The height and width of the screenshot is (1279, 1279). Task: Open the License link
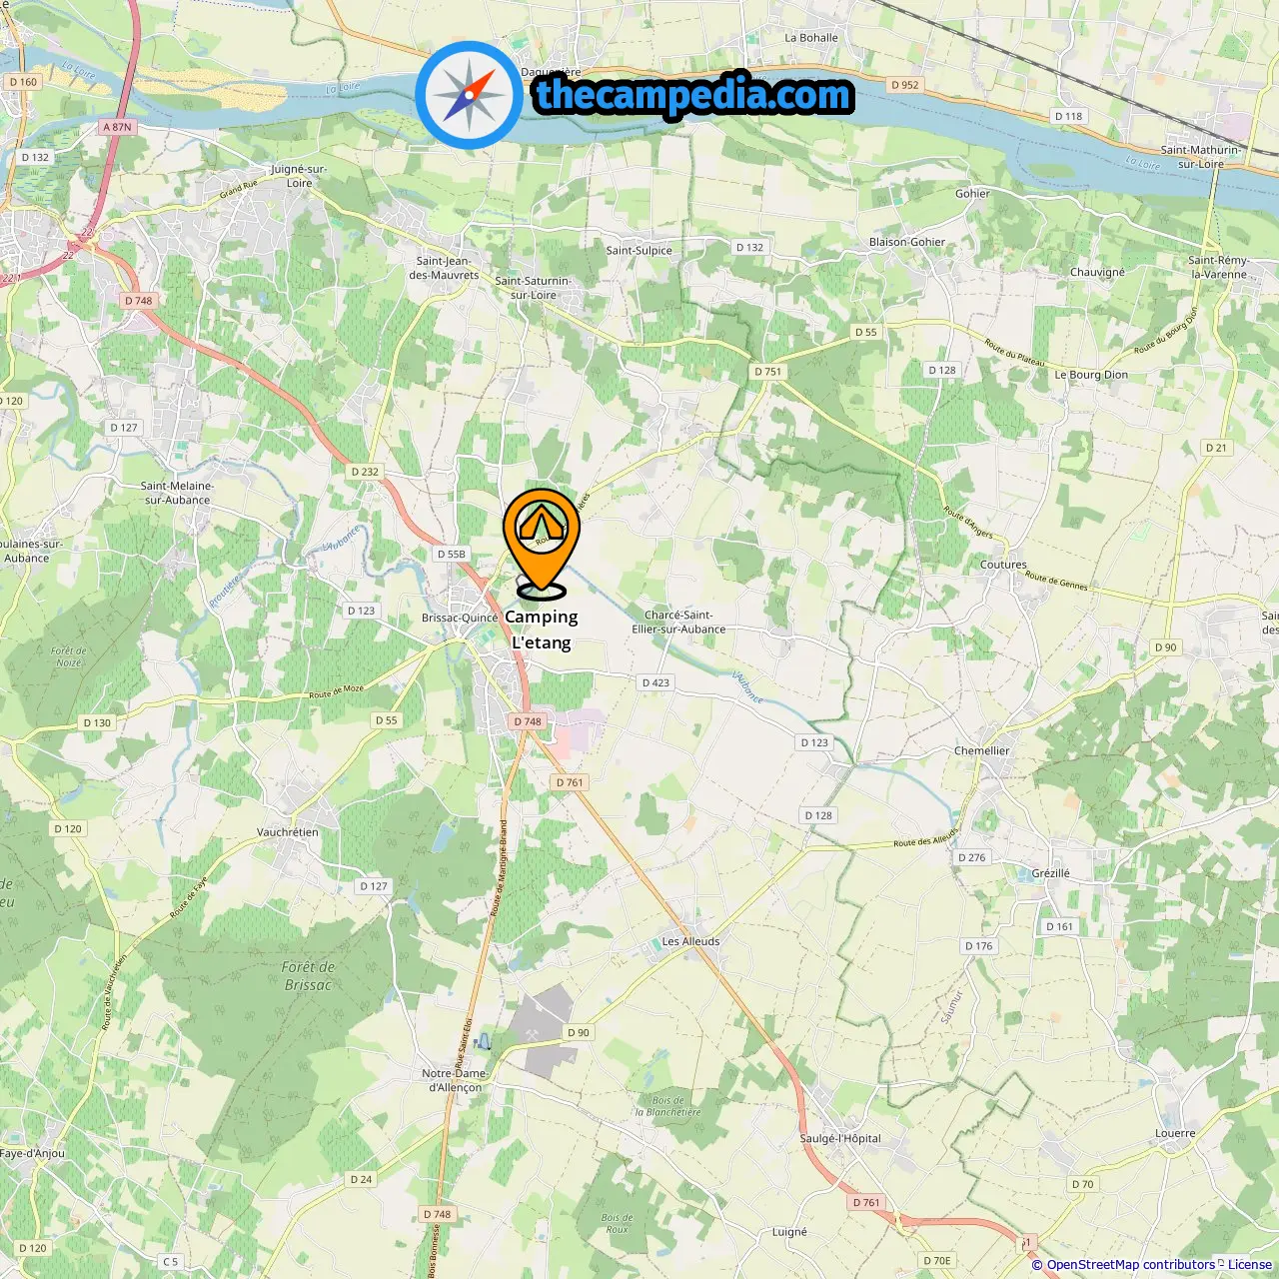click(x=1249, y=1265)
